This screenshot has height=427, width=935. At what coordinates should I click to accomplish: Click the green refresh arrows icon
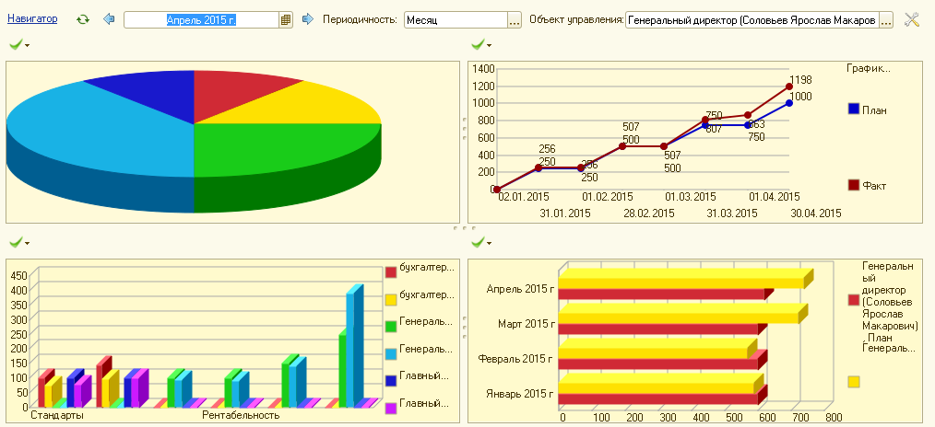pos(83,19)
